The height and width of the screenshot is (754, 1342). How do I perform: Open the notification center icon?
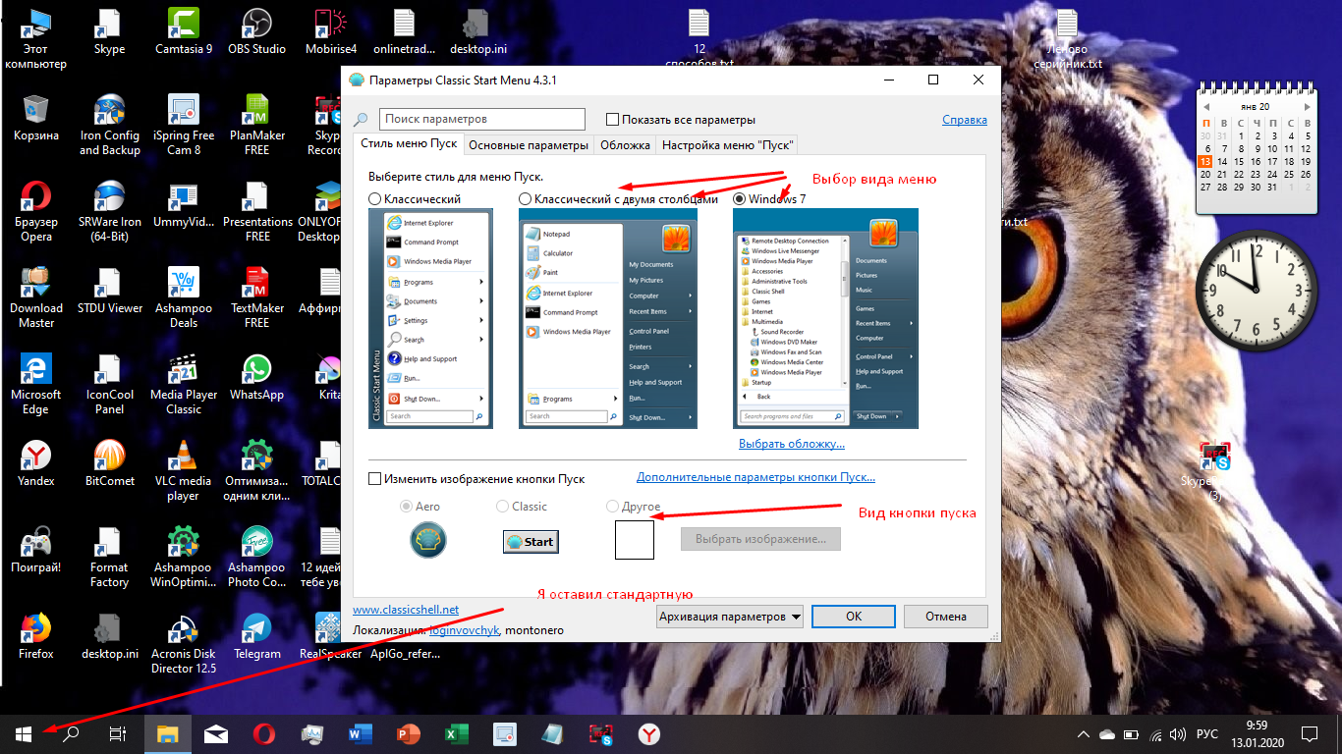[1310, 733]
